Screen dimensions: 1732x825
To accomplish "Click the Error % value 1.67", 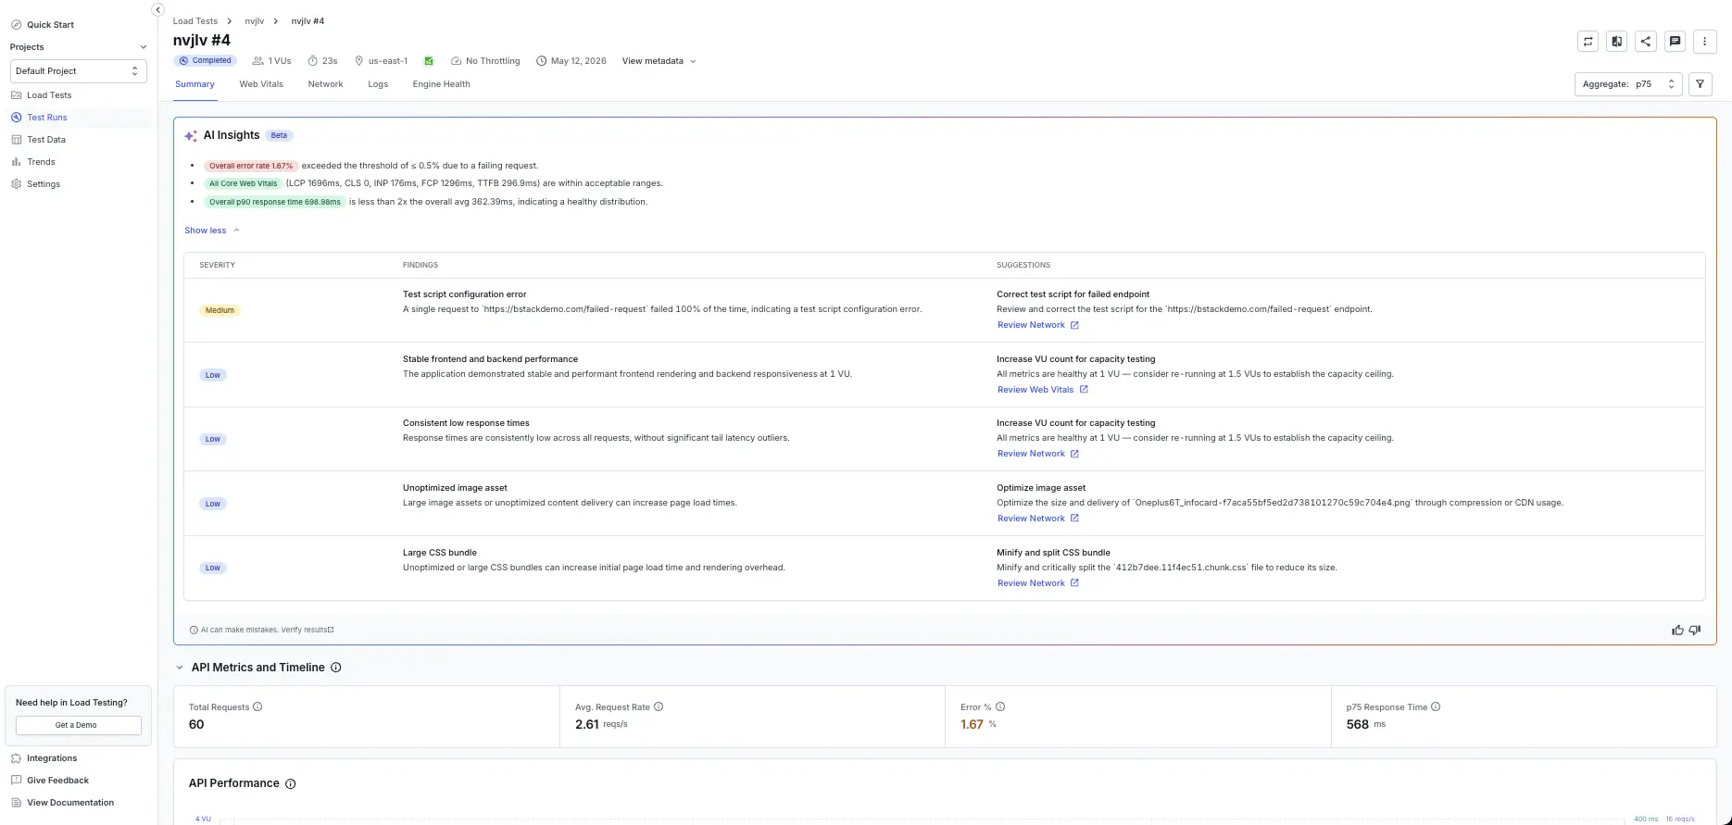I will [x=972, y=725].
